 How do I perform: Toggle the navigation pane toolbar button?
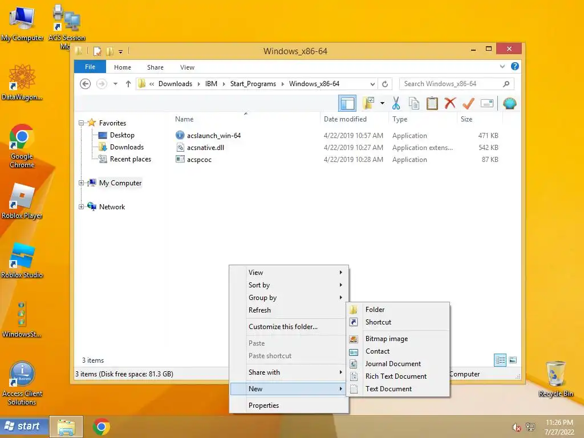pyautogui.click(x=347, y=103)
